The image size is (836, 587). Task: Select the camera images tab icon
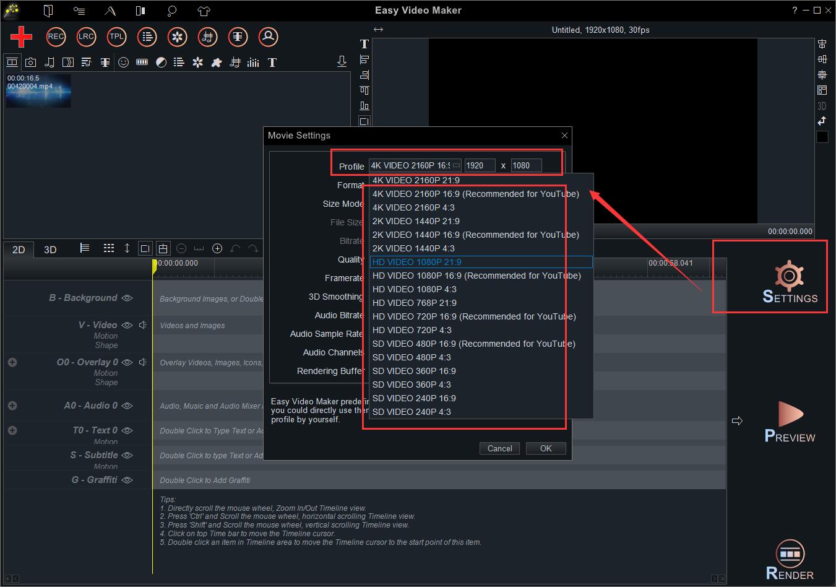[30, 62]
